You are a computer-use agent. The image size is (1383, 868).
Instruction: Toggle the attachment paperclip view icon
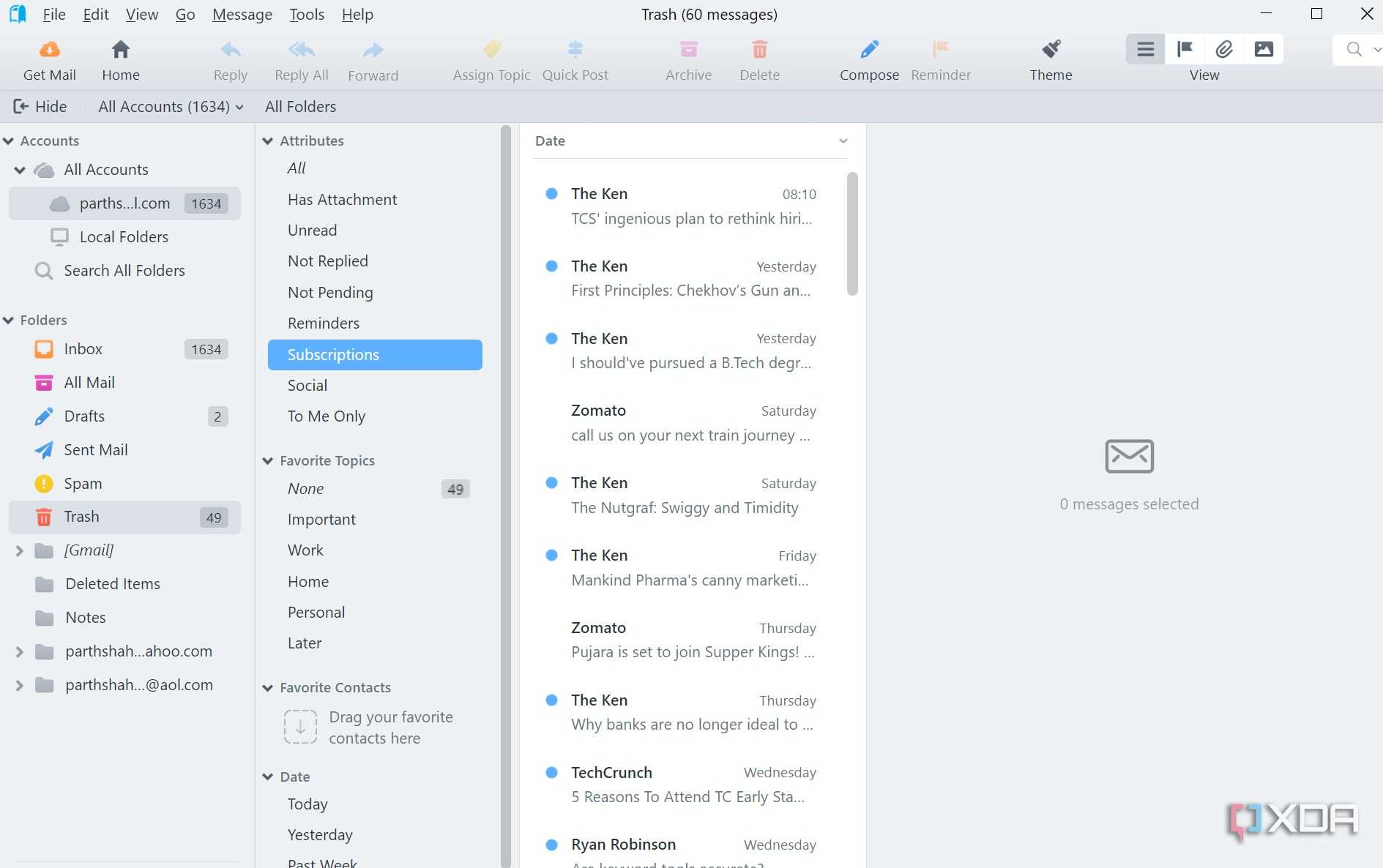click(x=1225, y=49)
